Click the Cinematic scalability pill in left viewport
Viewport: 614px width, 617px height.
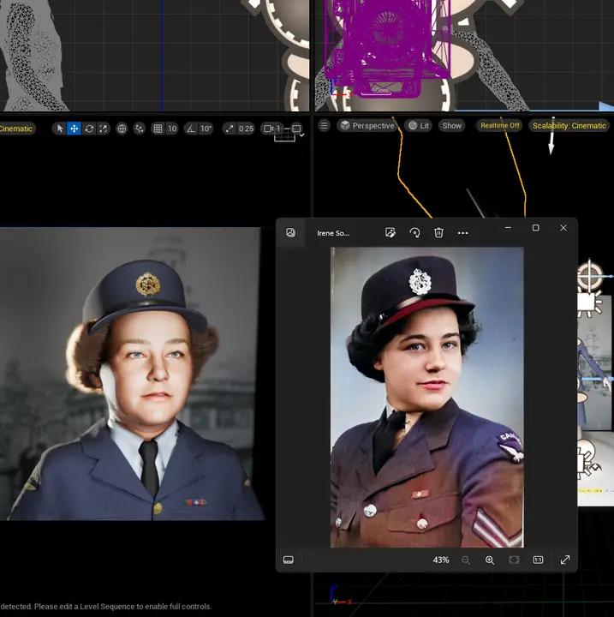pos(16,129)
